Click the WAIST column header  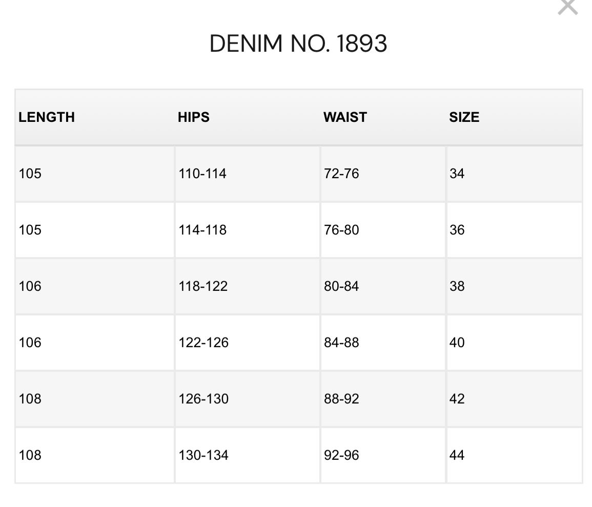point(345,117)
